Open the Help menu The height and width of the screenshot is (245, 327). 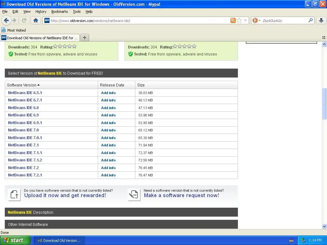89,11
